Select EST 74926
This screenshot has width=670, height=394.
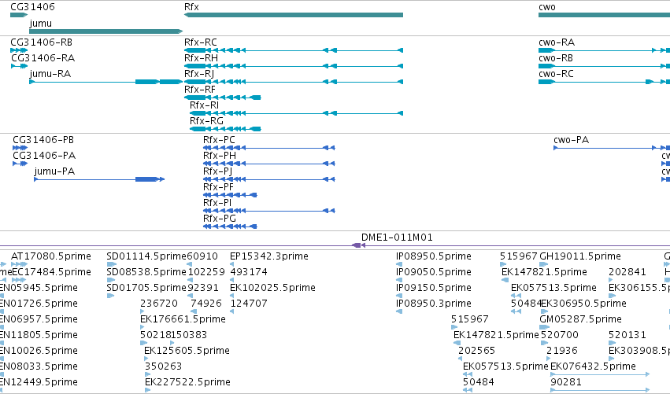[x=206, y=304]
